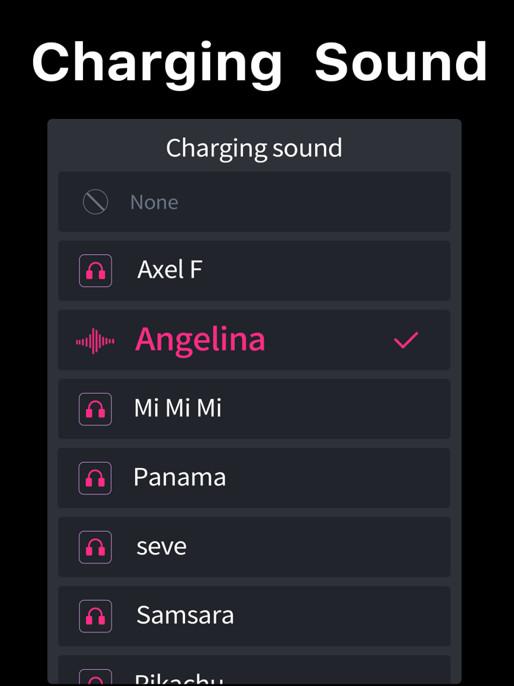Image resolution: width=514 pixels, height=686 pixels.
Task: Click the Charging sound panel header
Action: (x=254, y=147)
